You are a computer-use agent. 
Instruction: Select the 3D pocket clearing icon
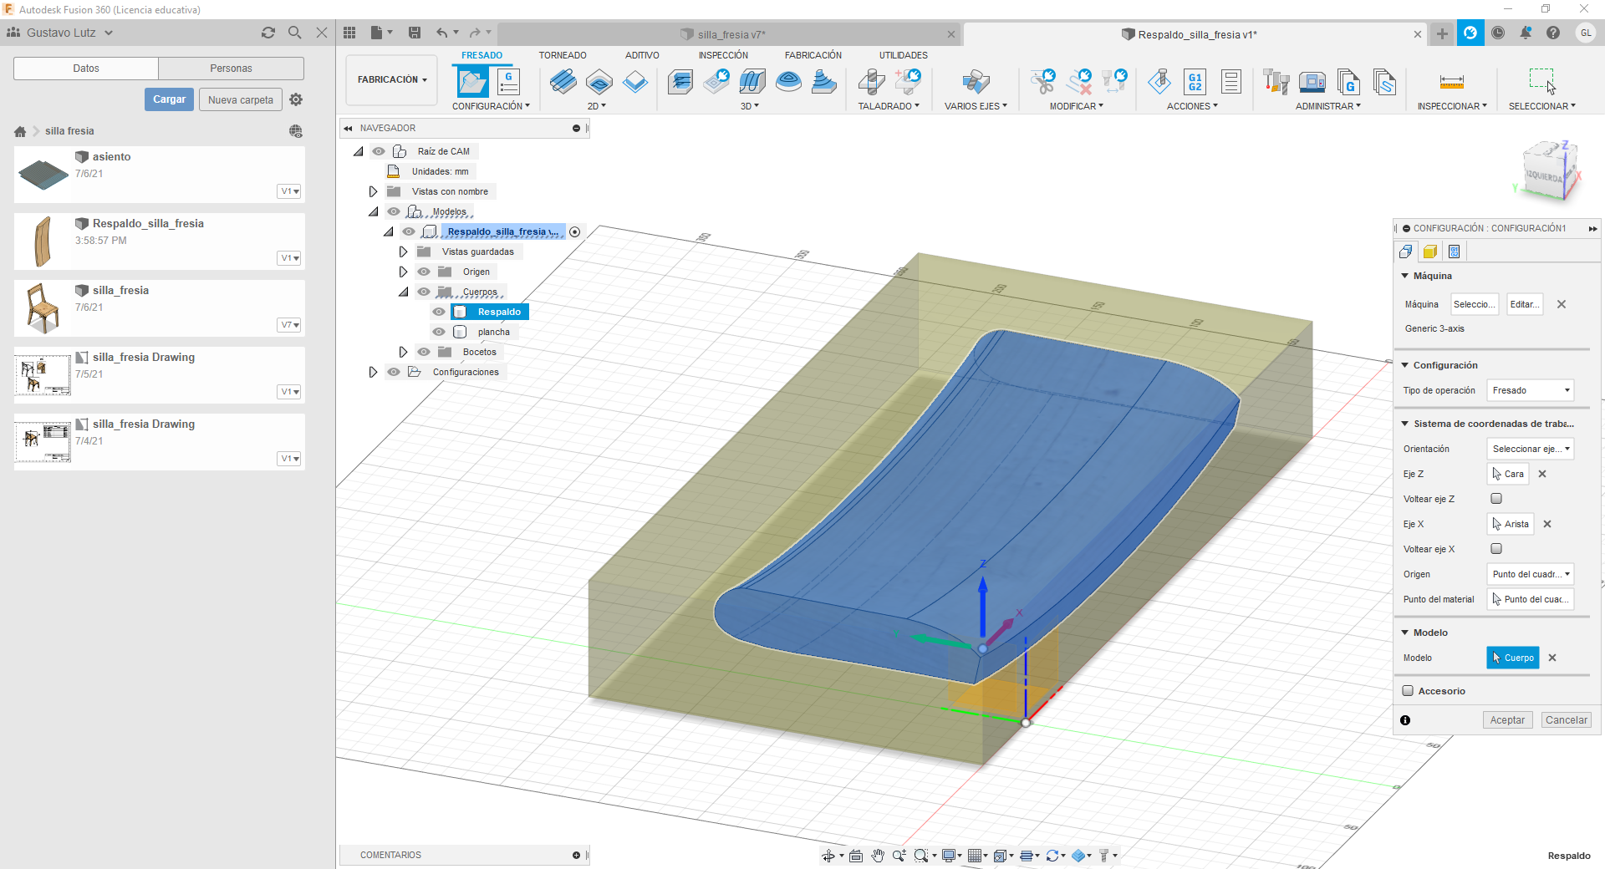point(716,82)
